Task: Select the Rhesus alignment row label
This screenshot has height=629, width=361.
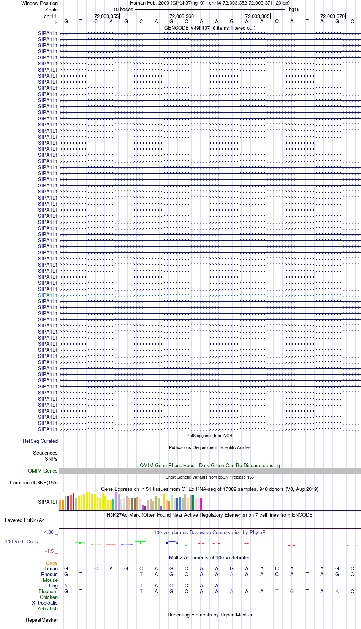Action: 49,574
